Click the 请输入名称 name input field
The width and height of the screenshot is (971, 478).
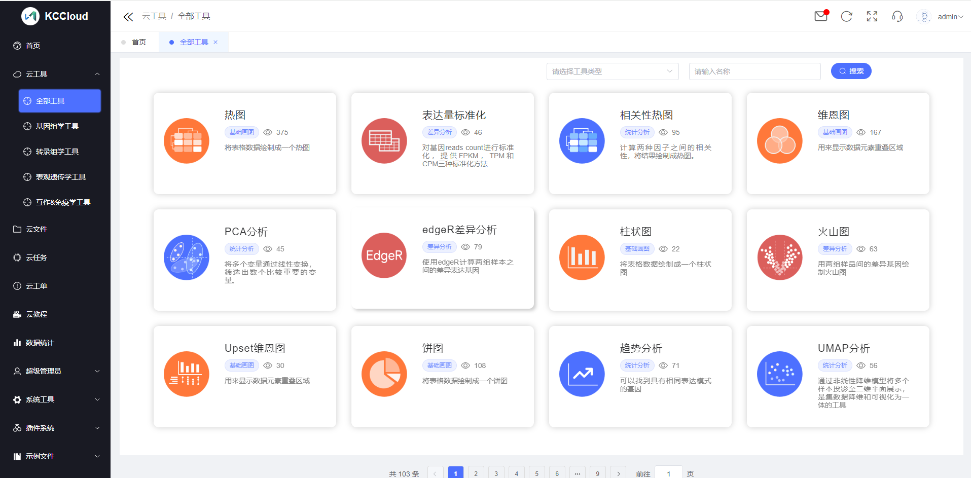pyautogui.click(x=754, y=71)
